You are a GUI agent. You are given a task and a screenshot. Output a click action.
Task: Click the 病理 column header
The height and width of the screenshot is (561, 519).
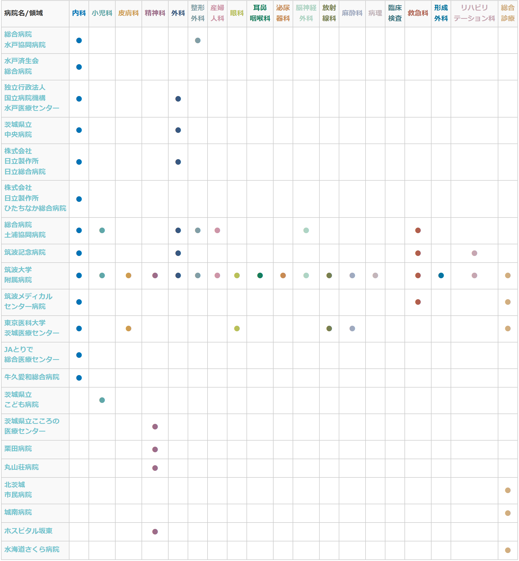click(375, 13)
